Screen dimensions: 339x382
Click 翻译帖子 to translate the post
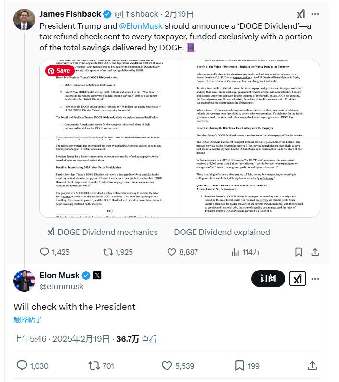[x=27, y=320]
